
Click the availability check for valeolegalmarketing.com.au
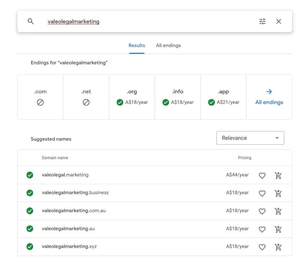tap(30, 211)
